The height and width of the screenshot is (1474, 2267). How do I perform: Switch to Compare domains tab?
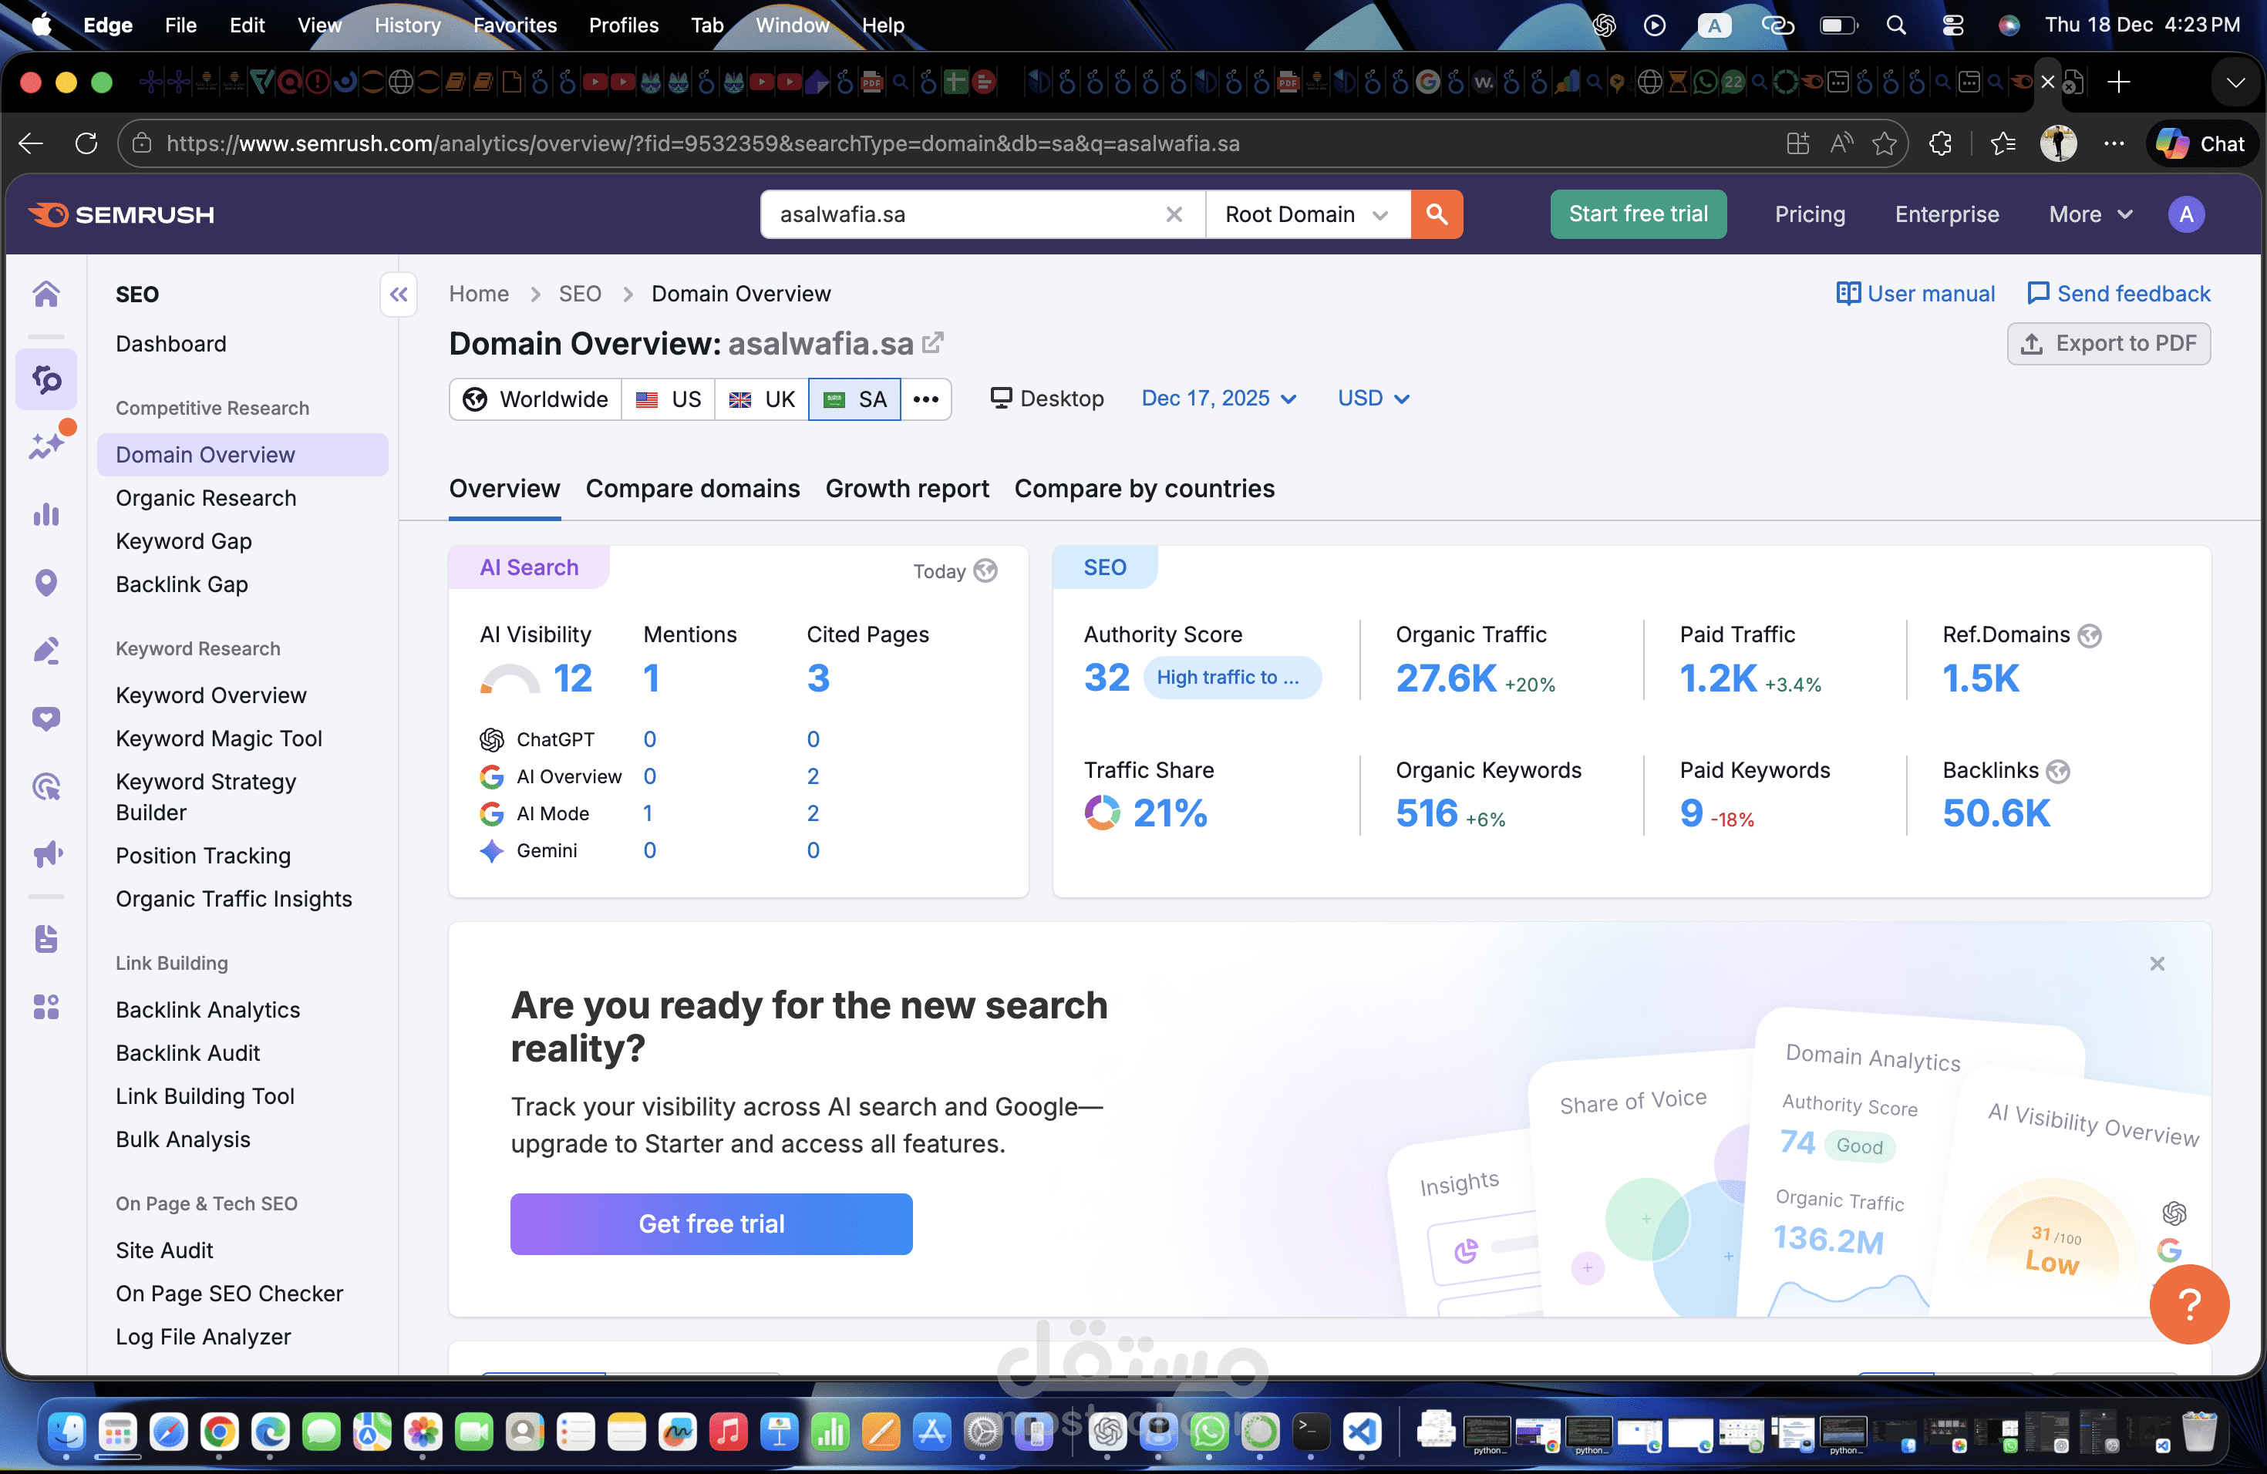tap(692, 489)
